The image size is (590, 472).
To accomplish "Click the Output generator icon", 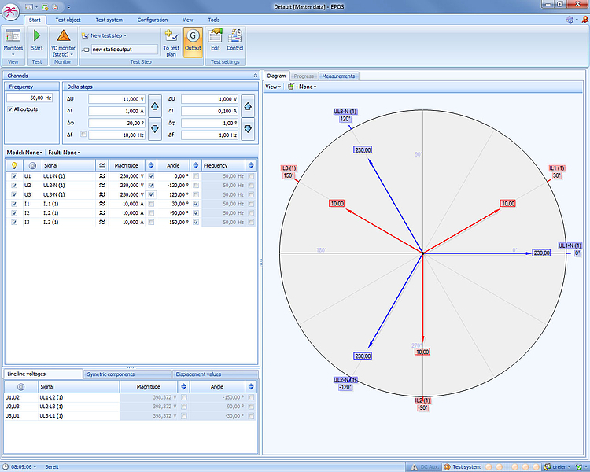I will tap(193, 36).
